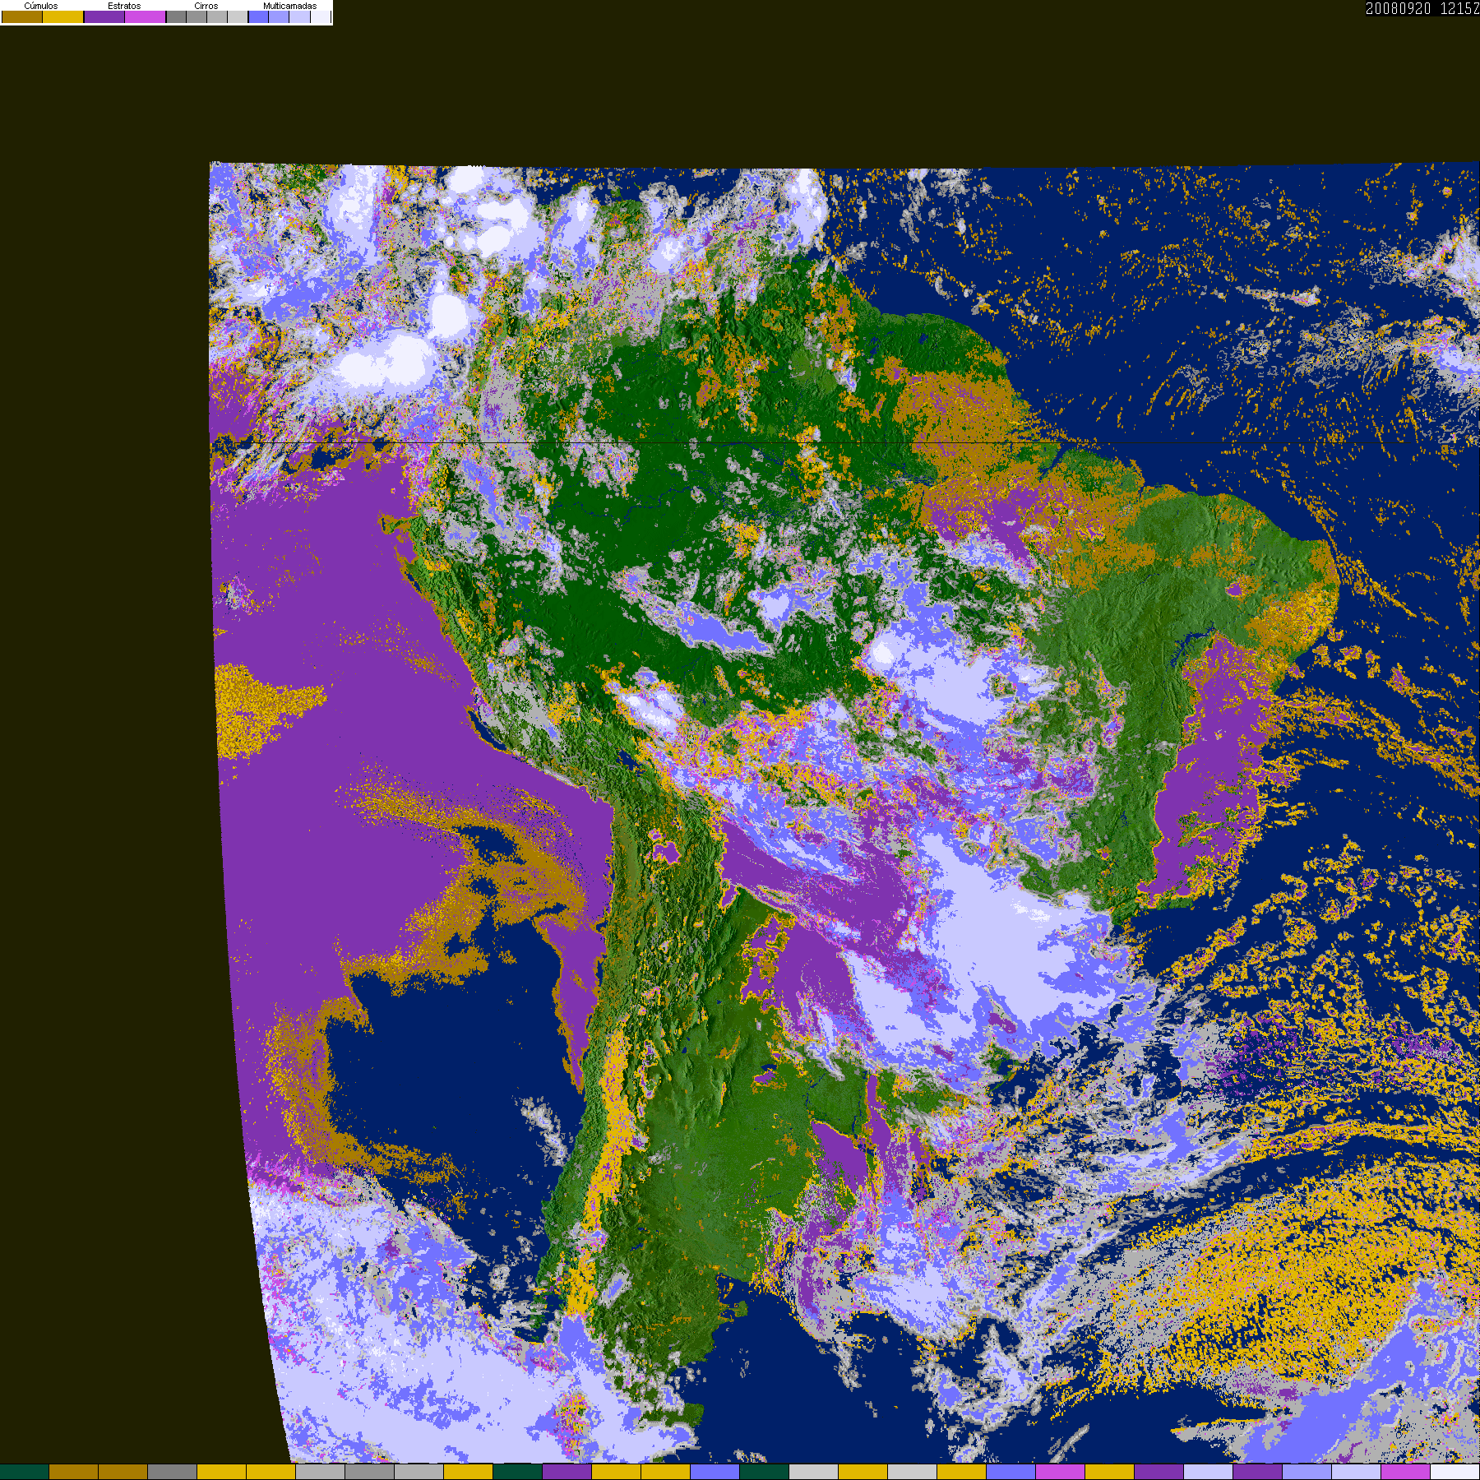This screenshot has height=1480, width=1480.
Task: Click the Cirros legend label
Action: [x=206, y=6]
